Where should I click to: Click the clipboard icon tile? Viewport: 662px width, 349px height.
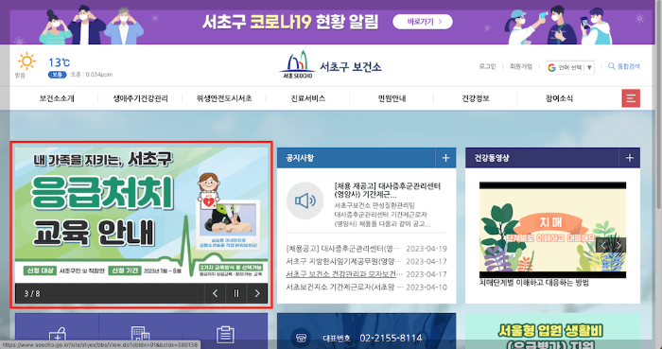(x=225, y=334)
